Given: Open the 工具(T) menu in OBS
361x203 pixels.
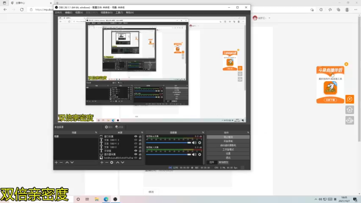Looking at the screenshot, I should (x=119, y=13).
